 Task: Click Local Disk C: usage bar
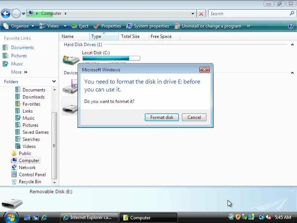[x=111, y=58]
